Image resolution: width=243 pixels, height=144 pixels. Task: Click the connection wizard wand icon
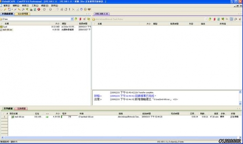(5, 9)
